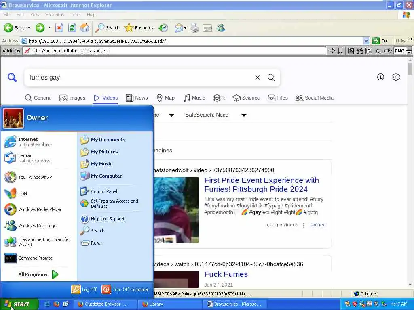The height and width of the screenshot is (310, 414).
Task: Launch Firefox from Quick Launch
Action: [56, 304]
